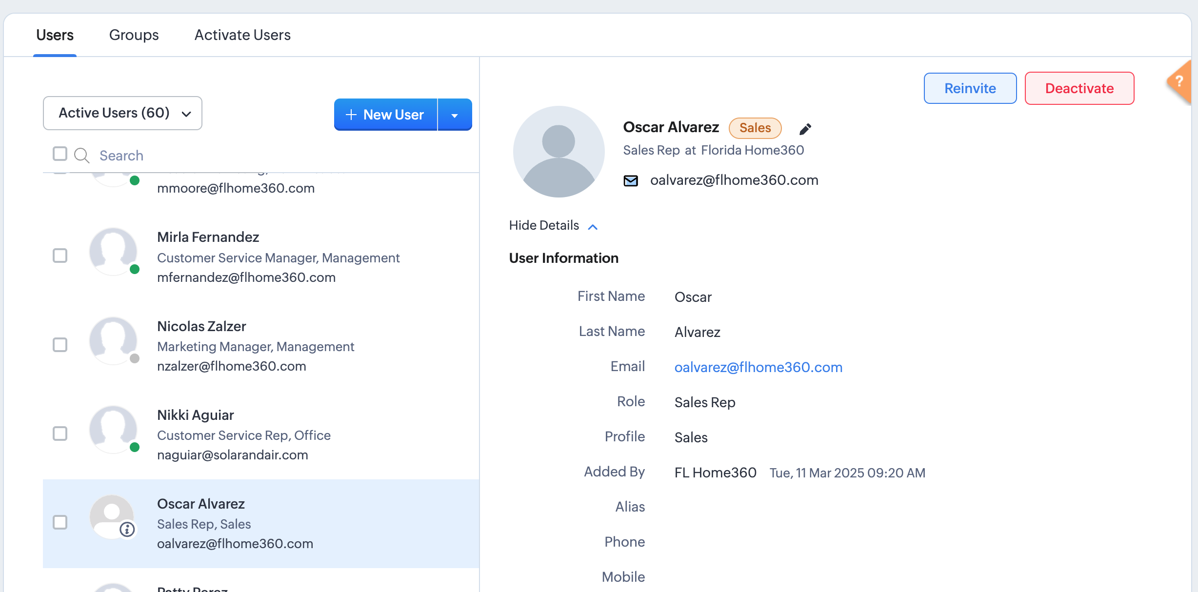The image size is (1198, 592).
Task: Click Nicolas Zalzer's avatar icon
Action: coord(113,340)
